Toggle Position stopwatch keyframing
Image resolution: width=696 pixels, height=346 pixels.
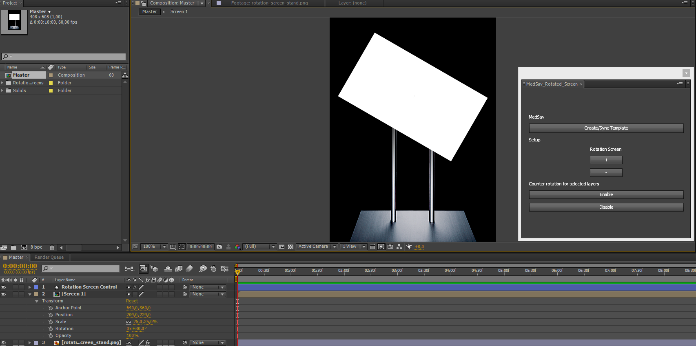[51, 315]
